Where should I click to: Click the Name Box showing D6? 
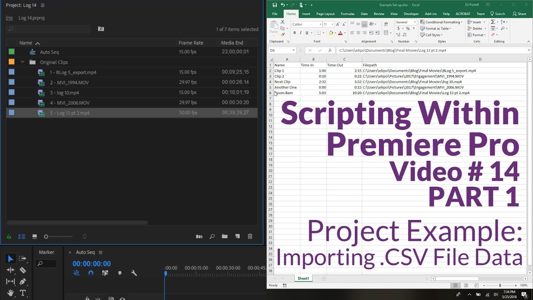tap(282, 50)
